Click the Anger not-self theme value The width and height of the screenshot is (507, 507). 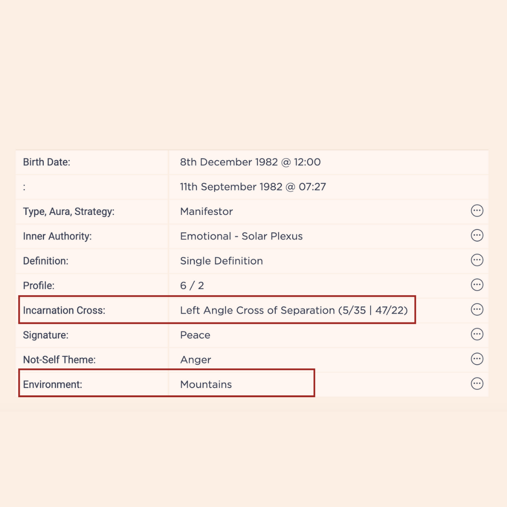click(196, 360)
